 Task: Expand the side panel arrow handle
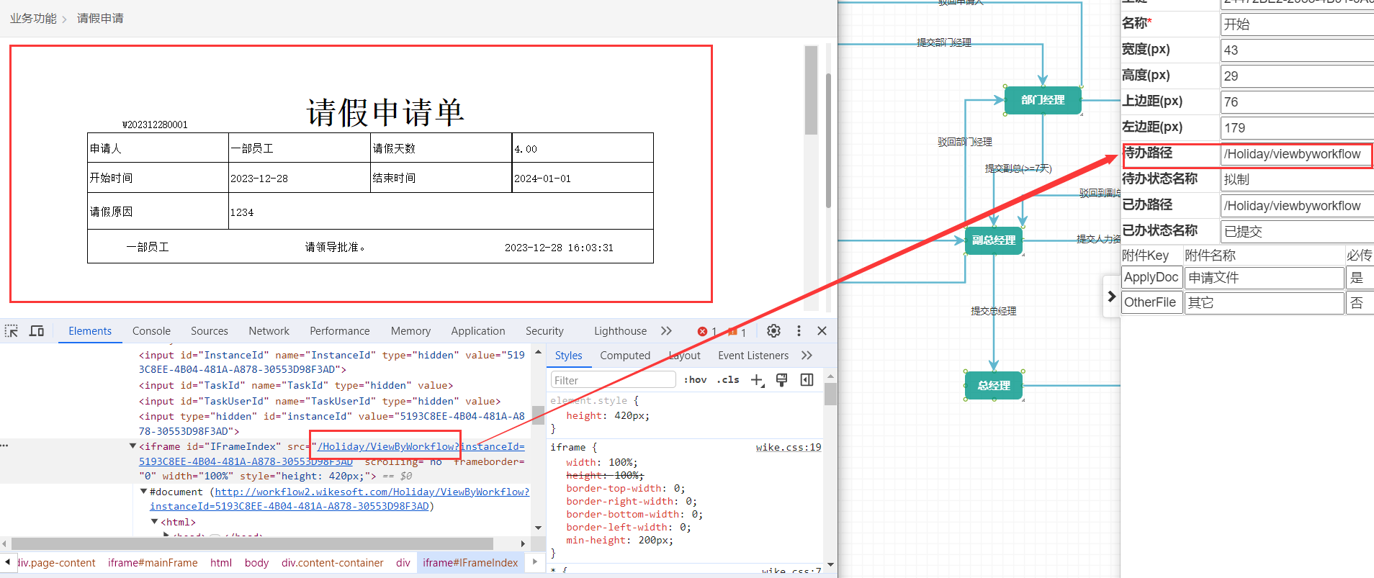(1111, 297)
